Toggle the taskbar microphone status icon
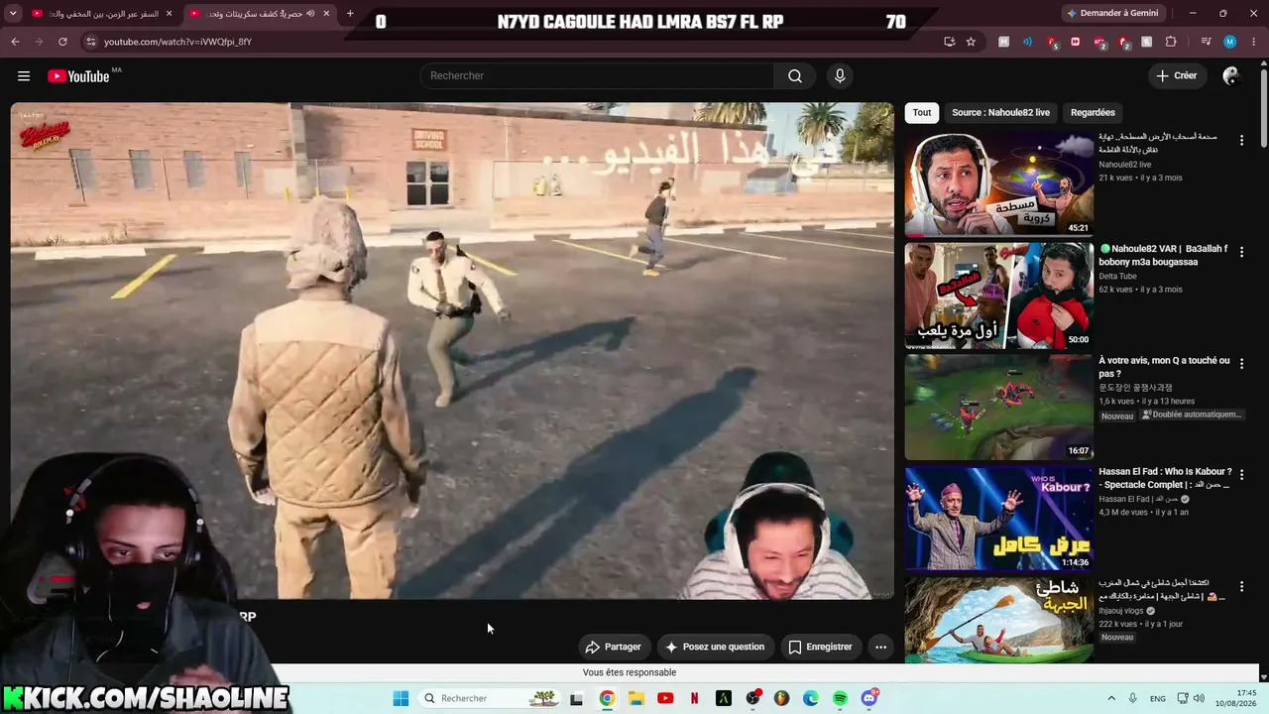The width and height of the screenshot is (1269, 714). point(1132,698)
